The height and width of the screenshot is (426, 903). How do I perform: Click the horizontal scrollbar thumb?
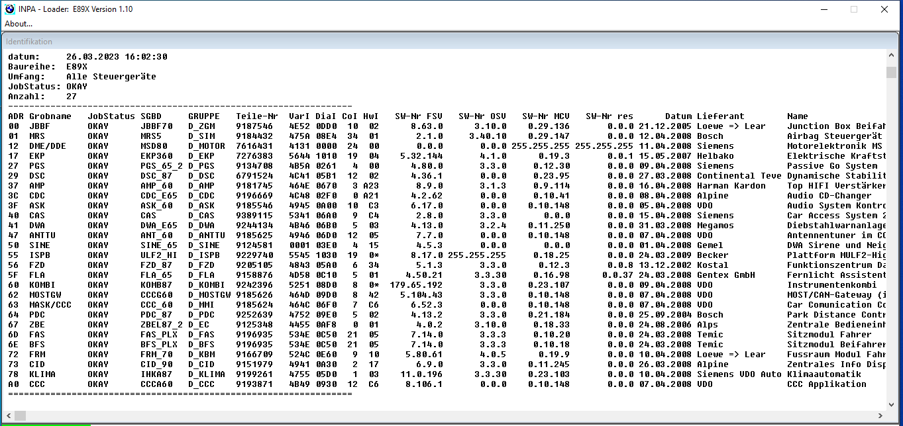(x=21, y=415)
